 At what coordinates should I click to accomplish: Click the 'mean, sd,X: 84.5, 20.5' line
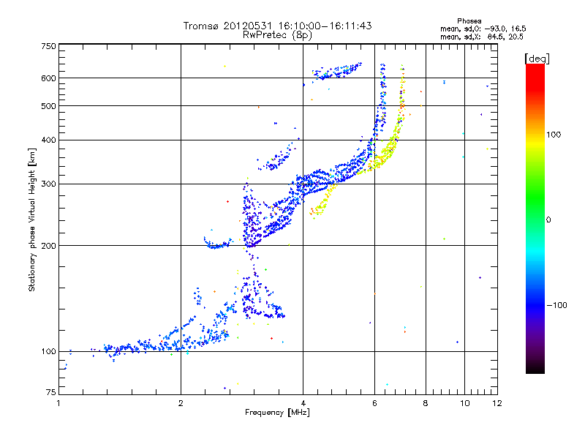[x=481, y=37]
